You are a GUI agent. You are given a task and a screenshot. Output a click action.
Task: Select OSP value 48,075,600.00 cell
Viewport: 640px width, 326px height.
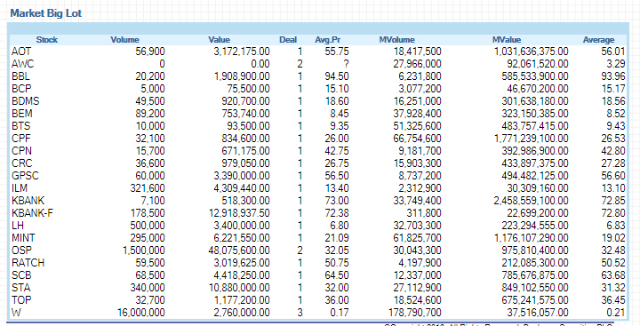tap(239, 250)
